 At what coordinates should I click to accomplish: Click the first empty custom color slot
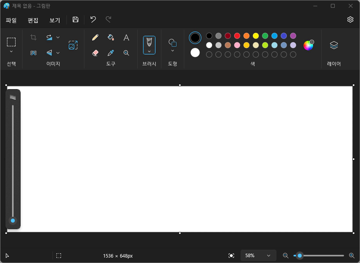(x=209, y=54)
